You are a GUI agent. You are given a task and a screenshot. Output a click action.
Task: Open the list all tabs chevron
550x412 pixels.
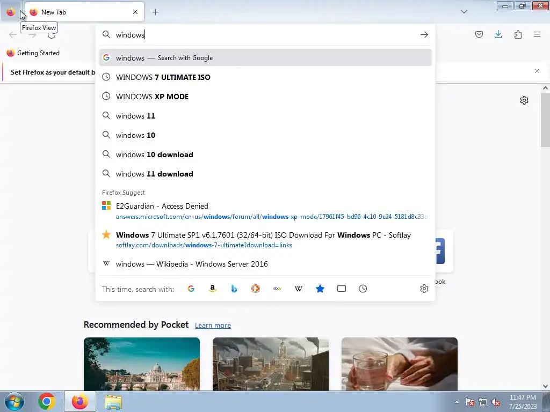pos(464,12)
